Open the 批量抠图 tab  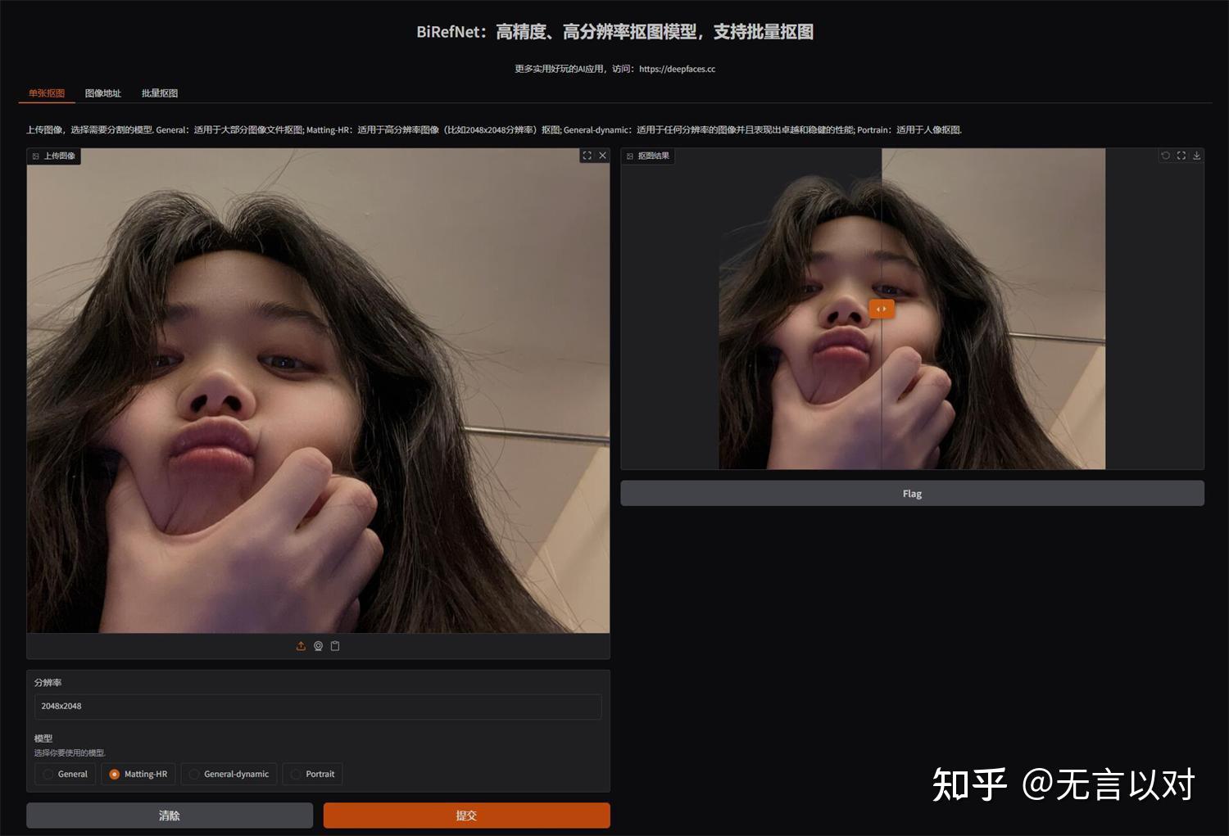(159, 93)
